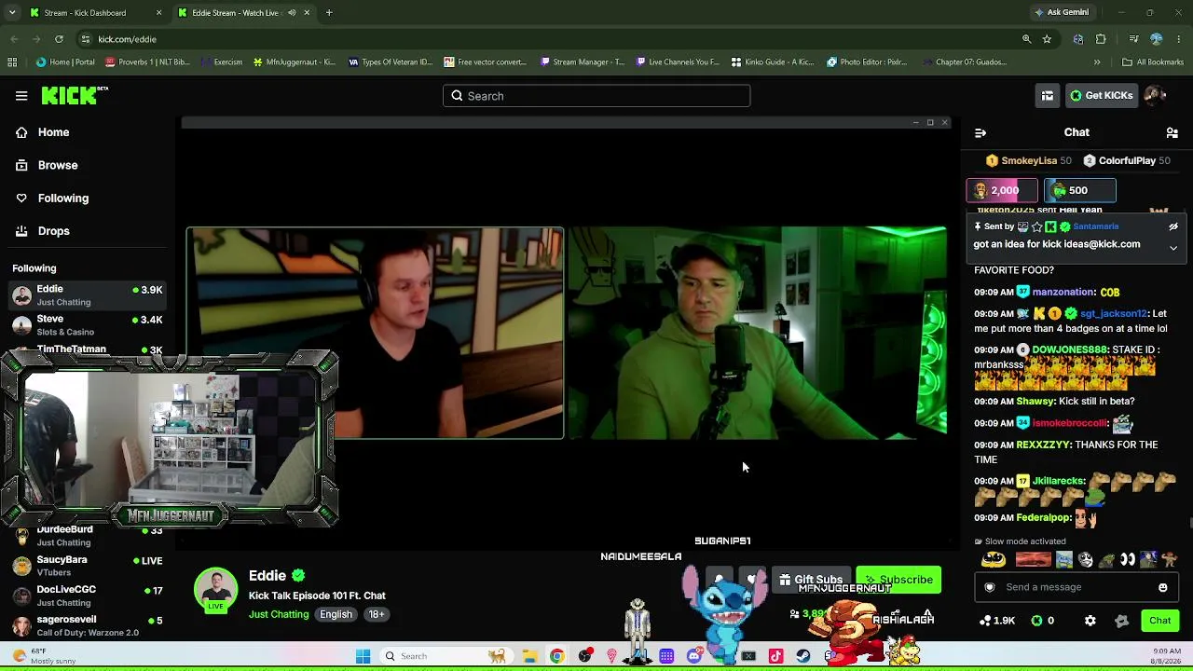The width and height of the screenshot is (1193, 671).
Task: Open the Windows Start menu
Action: [x=363, y=656]
